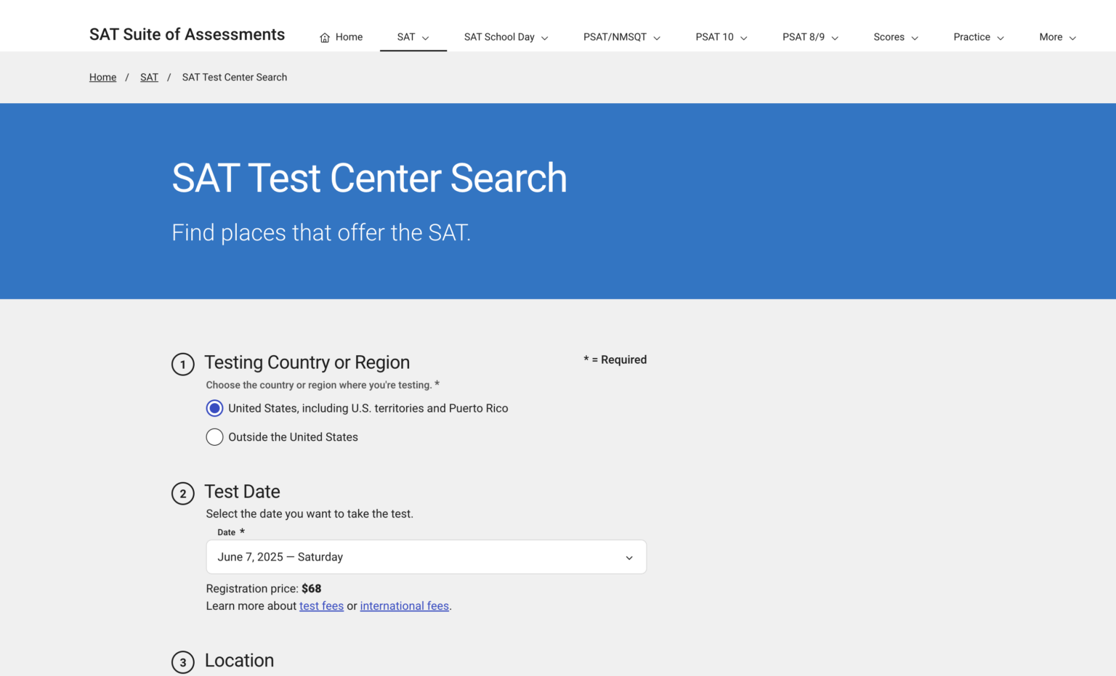Select United States as testing country
The height and width of the screenshot is (676, 1116).
click(214, 408)
